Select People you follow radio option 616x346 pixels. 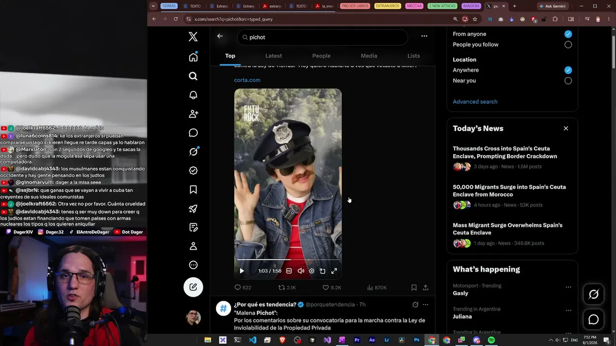point(568,45)
